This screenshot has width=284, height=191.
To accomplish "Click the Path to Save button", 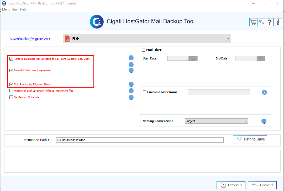I will click(x=250, y=139).
